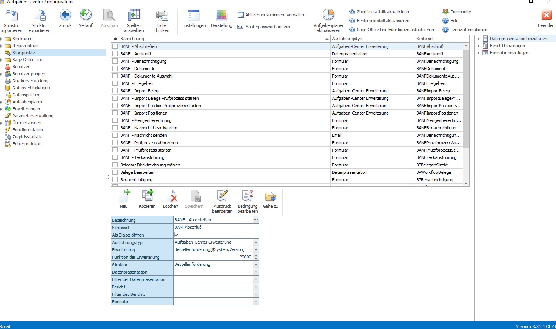
Task: Tick checkbox for BANF - Nachricht senden row
Action: 115,135
